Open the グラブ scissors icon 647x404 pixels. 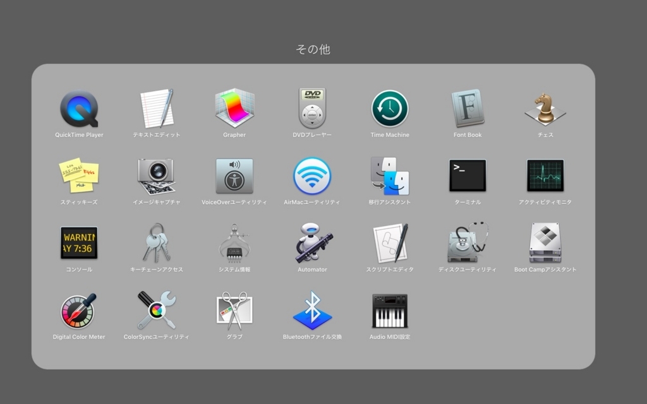(x=234, y=311)
